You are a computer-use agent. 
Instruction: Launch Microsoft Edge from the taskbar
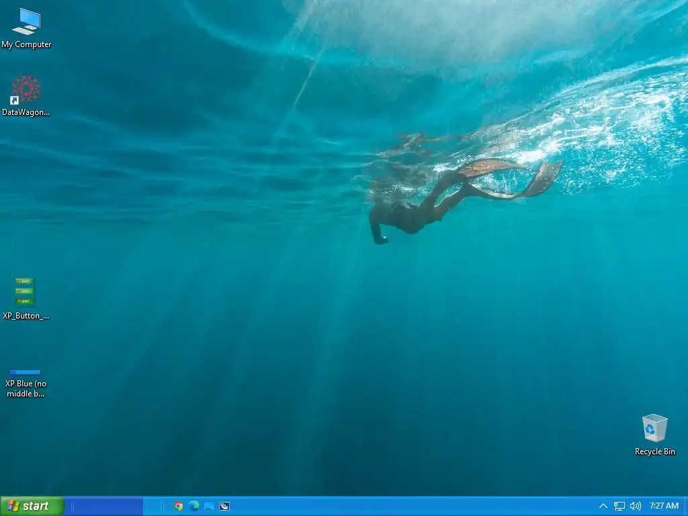[193, 506]
